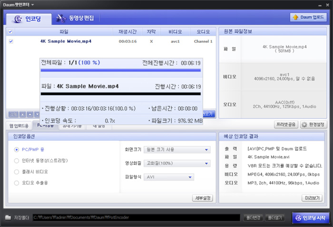The width and height of the screenshot is (333, 227).
Task: Switch to the 웹 업로드용 tab
Action: pyautogui.click(x=19, y=126)
